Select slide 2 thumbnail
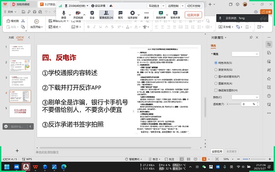This screenshot has height=172, width=275. (20, 66)
